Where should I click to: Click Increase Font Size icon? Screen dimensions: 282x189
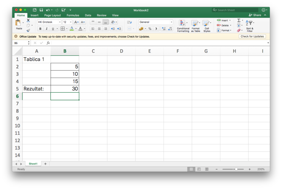coord(77,22)
